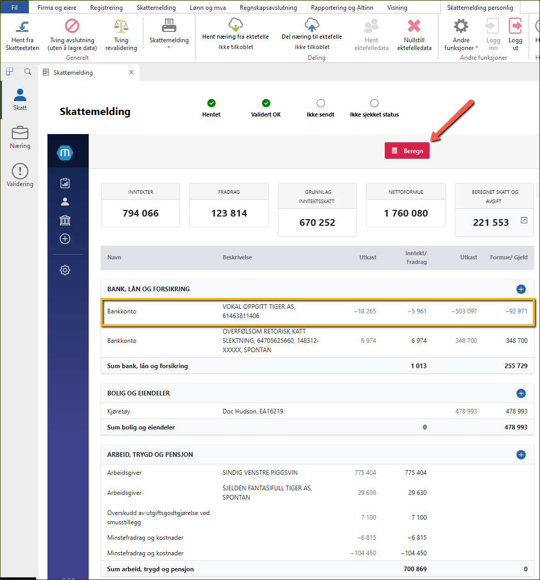540x580 pixels.
Task: Click Beregnet skatt value 221 553
Action: click(491, 222)
